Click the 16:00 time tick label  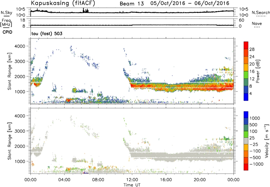pos(166,180)
